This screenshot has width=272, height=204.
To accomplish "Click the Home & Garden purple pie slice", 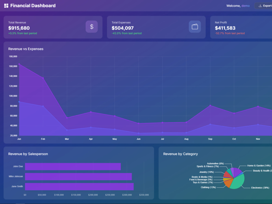I will [x=237, y=172].
